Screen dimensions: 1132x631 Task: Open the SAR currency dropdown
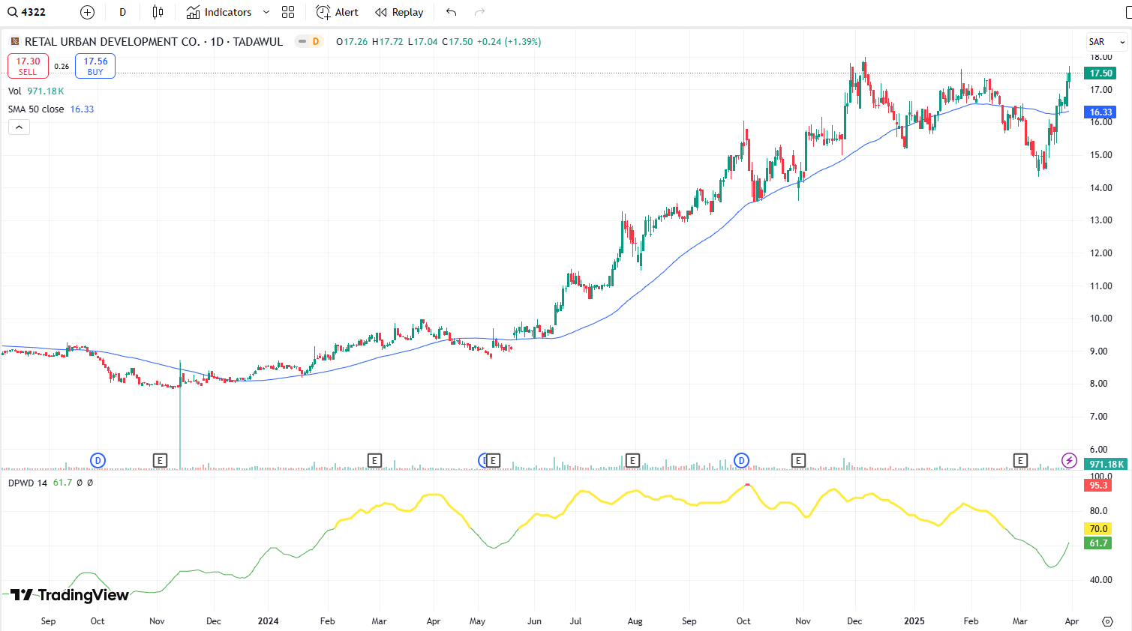click(x=1106, y=42)
